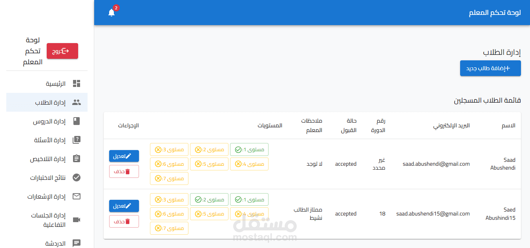
Task: Click حذف for Saad Abushendi
Action: tap(124, 172)
